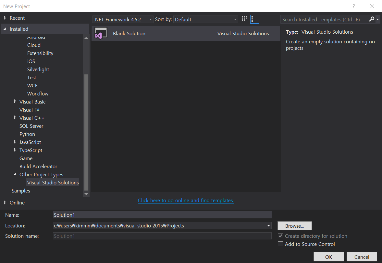The height and width of the screenshot is (263, 382).
Task: Open the online templates link
Action: pyautogui.click(x=186, y=201)
